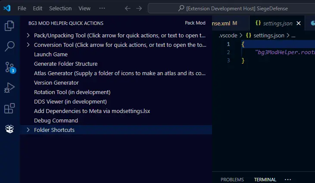The width and height of the screenshot is (315, 183).
Task: Click the VS Code logo icon
Action: click(7, 8)
